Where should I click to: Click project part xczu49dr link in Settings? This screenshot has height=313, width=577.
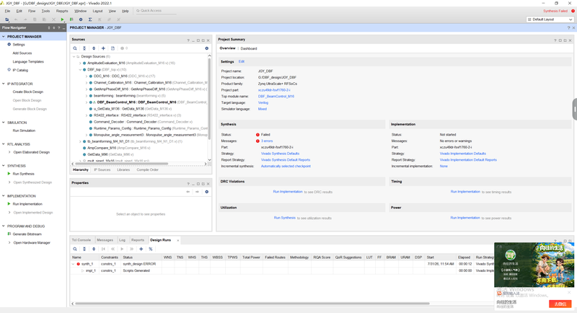[274, 90]
